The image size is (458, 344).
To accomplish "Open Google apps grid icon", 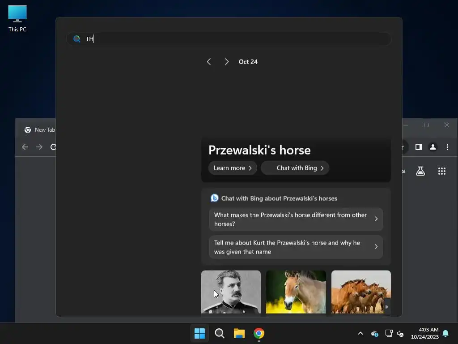I will [x=442, y=171].
